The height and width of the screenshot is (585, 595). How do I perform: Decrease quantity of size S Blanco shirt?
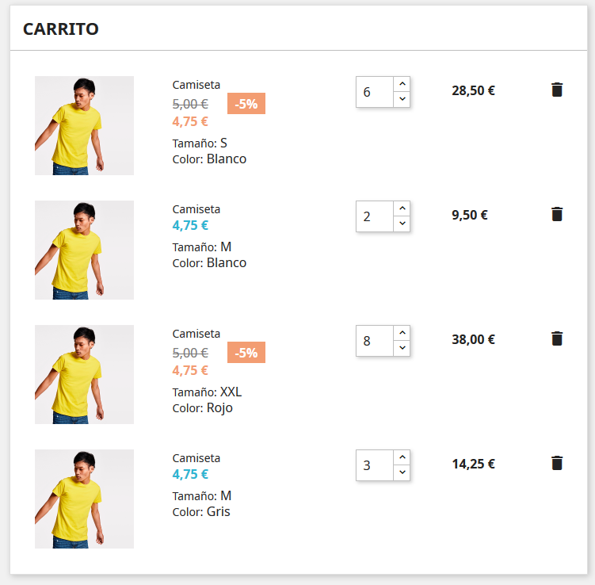(x=402, y=99)
